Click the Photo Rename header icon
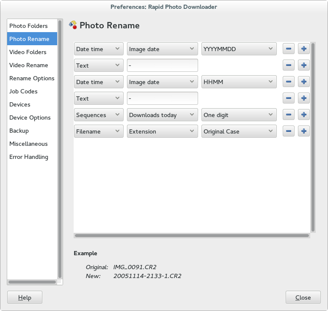Screen dimensions: 328x311 coord(73,25)
